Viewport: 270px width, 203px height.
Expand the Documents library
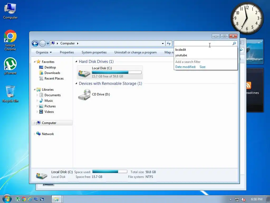coord(37,95)
